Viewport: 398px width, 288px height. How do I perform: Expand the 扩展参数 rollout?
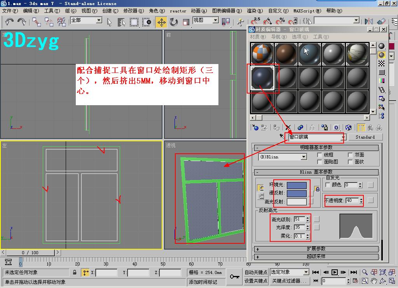(x=316, y=249)
